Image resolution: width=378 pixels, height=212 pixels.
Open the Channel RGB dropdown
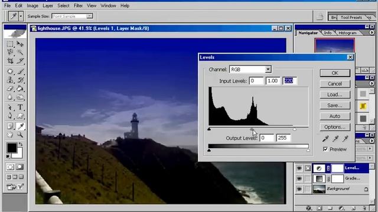pyautogui.click(x=268, y=69)
